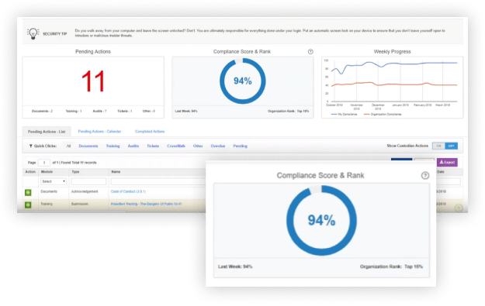Click the Acknowledgement type cell
Image resolution: width=485 pixels, height=306 pixels.
[85, 191]
